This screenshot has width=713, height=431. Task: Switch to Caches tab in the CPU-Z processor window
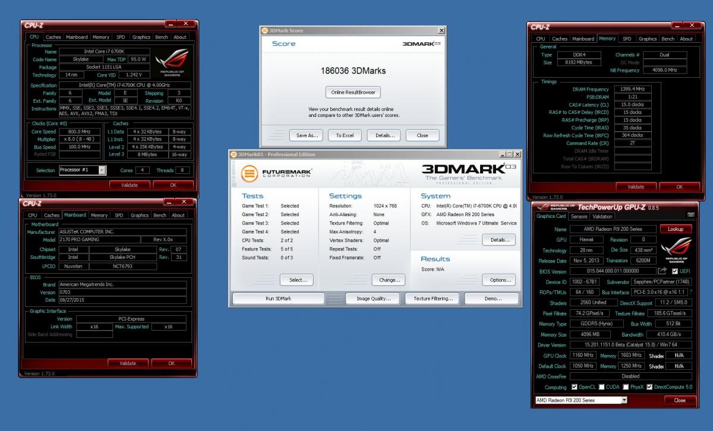click(53, 37)
